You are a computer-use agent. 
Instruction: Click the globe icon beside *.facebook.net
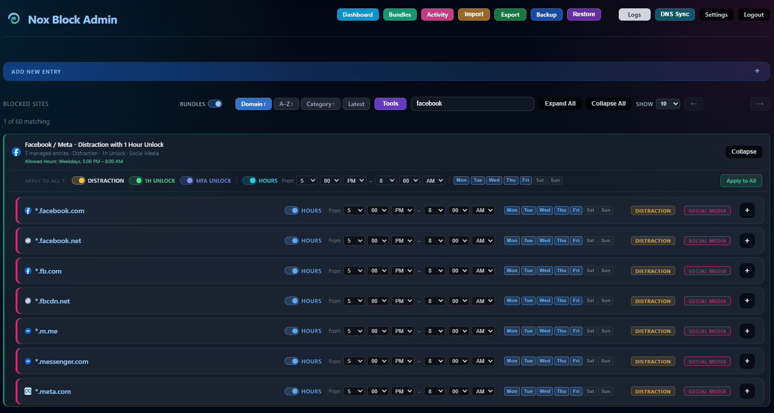(x=28, y=241)
